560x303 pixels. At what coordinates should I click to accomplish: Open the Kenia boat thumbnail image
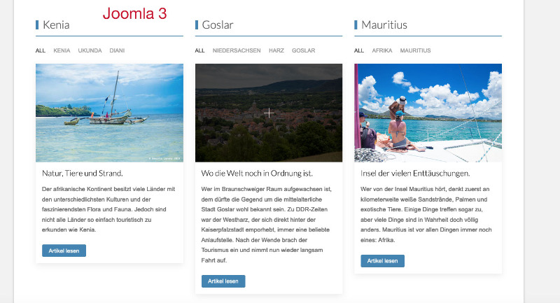point(109,113)
